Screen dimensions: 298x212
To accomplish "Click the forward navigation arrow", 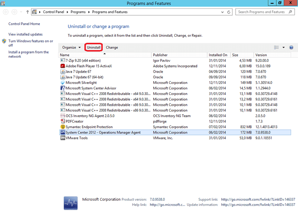I will 14,12.
